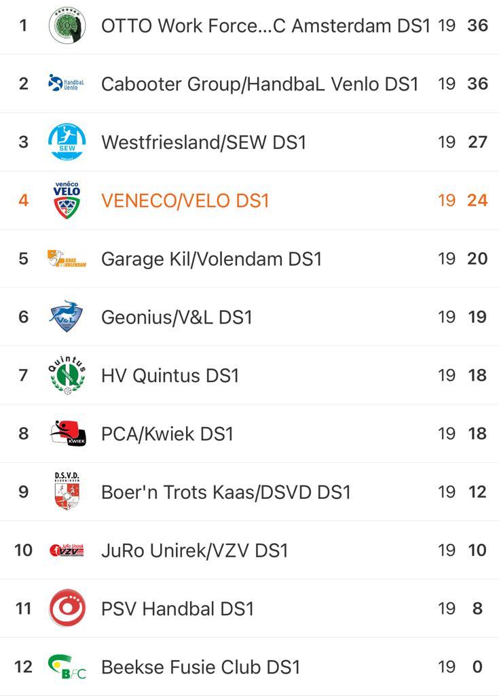Viewport: 499px width, 696px height.
Task: Select the D.S.V.D. club crest
Action: pyautogui.click(x=67, y=491)
